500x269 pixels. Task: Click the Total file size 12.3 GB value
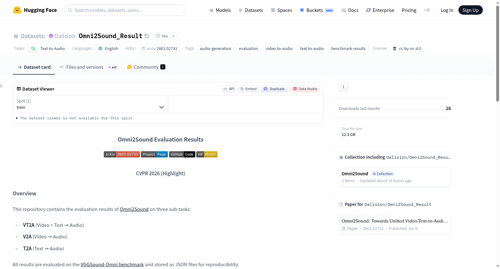[x=348, y=135]
